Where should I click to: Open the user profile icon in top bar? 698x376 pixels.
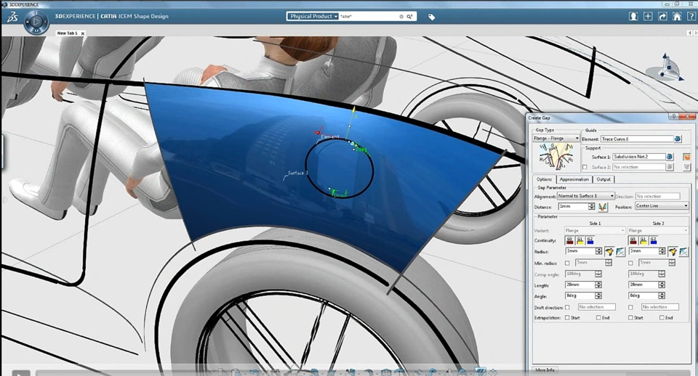[x=633, y=17]
